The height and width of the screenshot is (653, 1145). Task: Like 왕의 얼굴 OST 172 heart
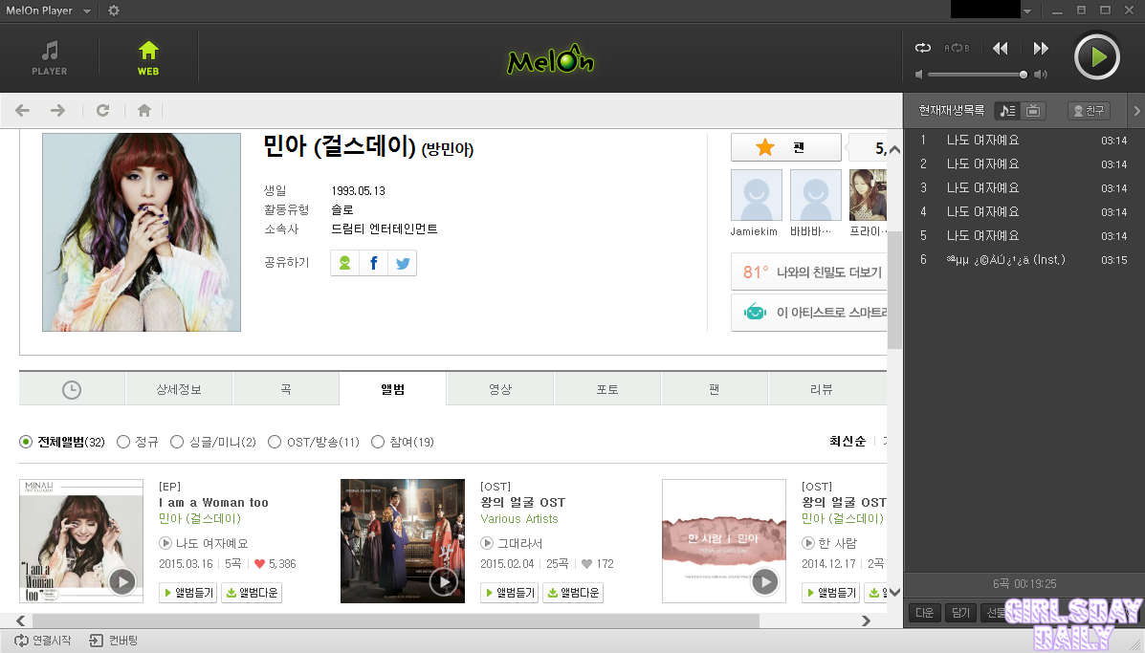click(x=586, y=564)
